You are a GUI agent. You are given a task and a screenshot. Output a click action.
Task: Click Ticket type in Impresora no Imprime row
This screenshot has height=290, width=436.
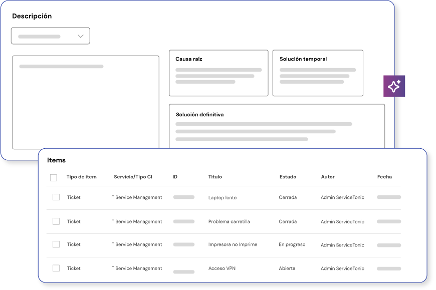coord(74,244)
